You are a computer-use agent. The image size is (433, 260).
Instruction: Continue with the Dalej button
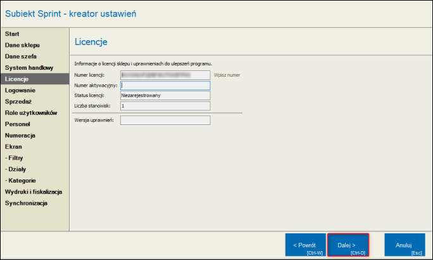(x=348, y=245)
